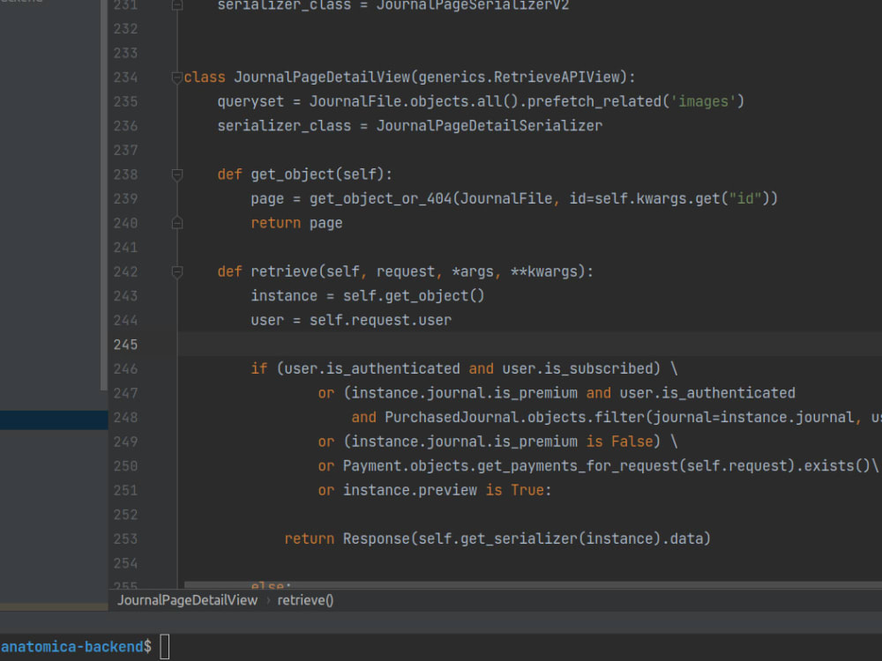Viewport: 882px width, 661px height.
Task: Click the fold marker beside line 231
Action: click(x=176, y=5)
